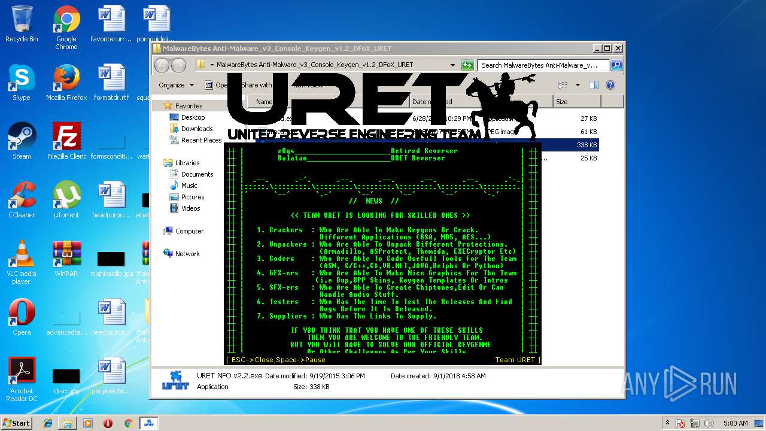Toggle the Explorer preview pane
This screenshot has width=766, height=431.
pyautogui.click(x=593, y=85)
